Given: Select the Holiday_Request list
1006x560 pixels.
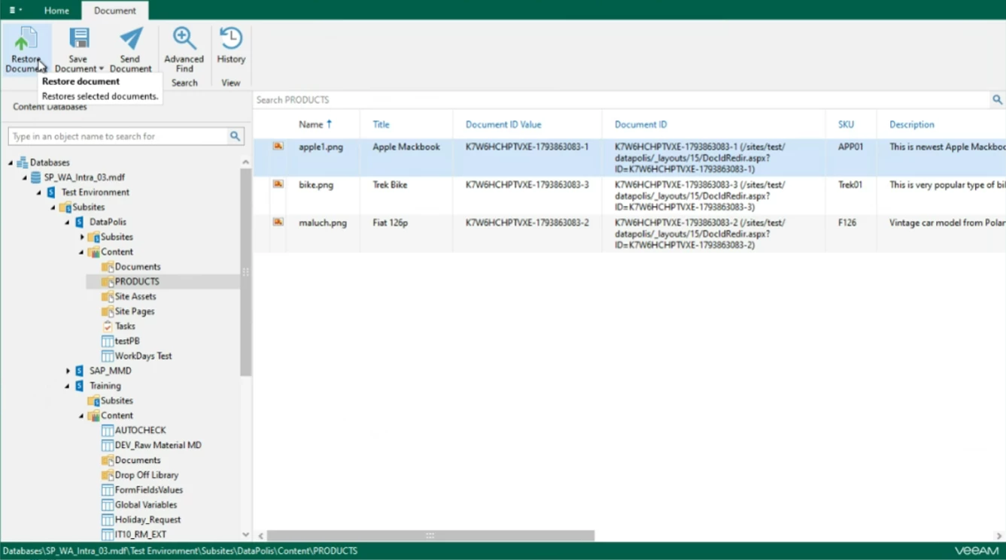Looking at the screenshot, I should pyautogui.click(x=147, y=519).
